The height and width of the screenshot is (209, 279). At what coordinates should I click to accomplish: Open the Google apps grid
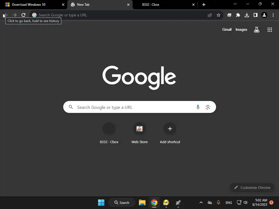pyautogui.click(x=270, y=30)
